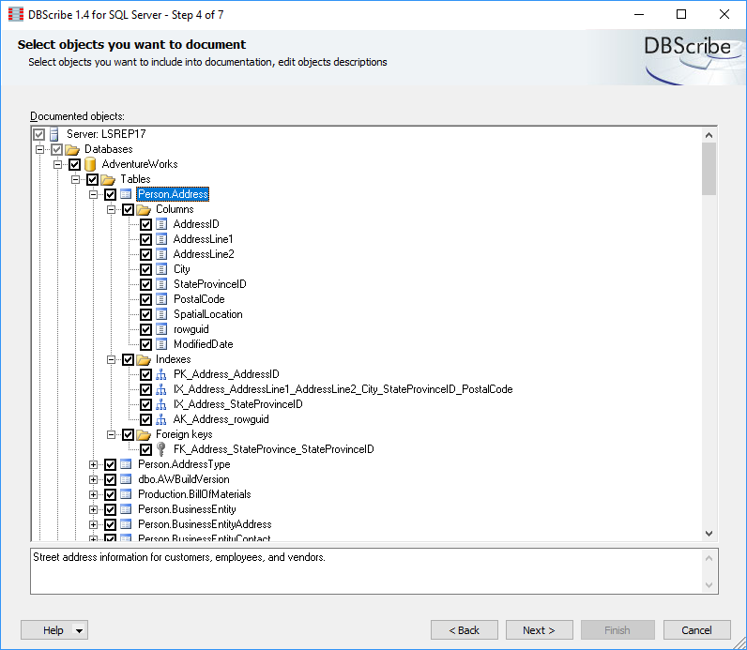This screenshot has height=650, width=747.
Task: Select the Production.BillOfMaterials tree item
Action: tap(193, 494)
